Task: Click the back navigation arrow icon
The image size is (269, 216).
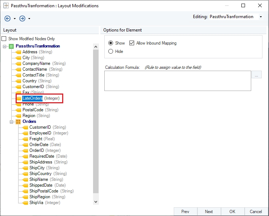Action: click(x=8, y=18)
